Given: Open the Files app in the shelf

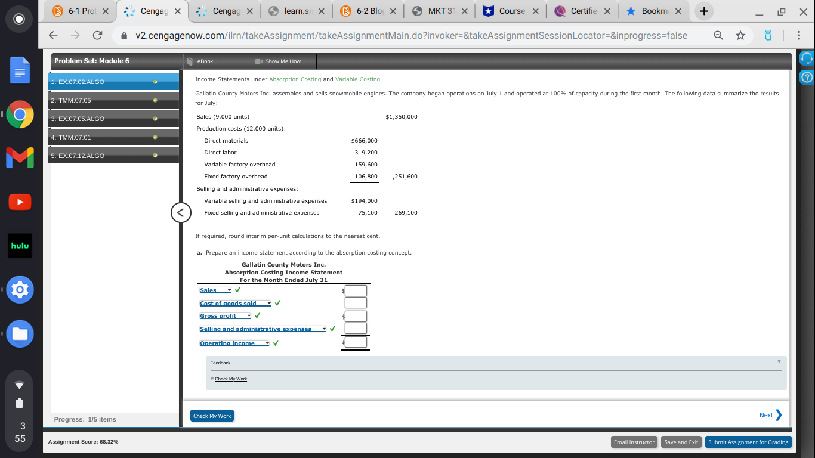Looking at the screenshot, I should (x=20, y=335).
